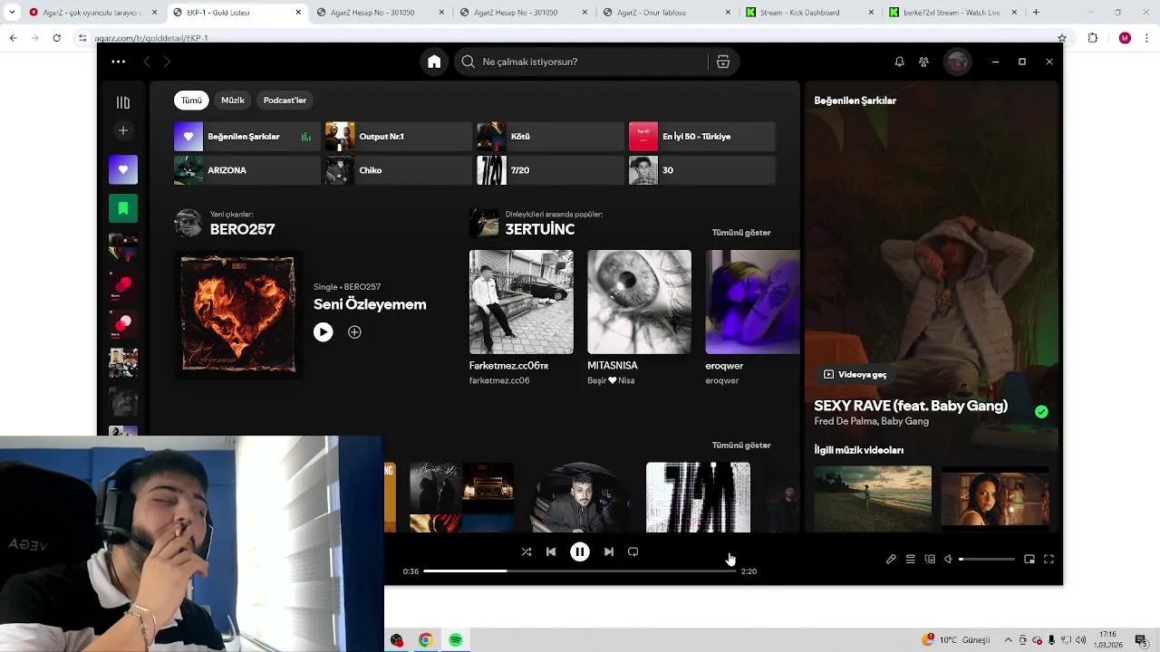Expand Your Library sidebar icon
1160x652 pixels.
[123, 102]
